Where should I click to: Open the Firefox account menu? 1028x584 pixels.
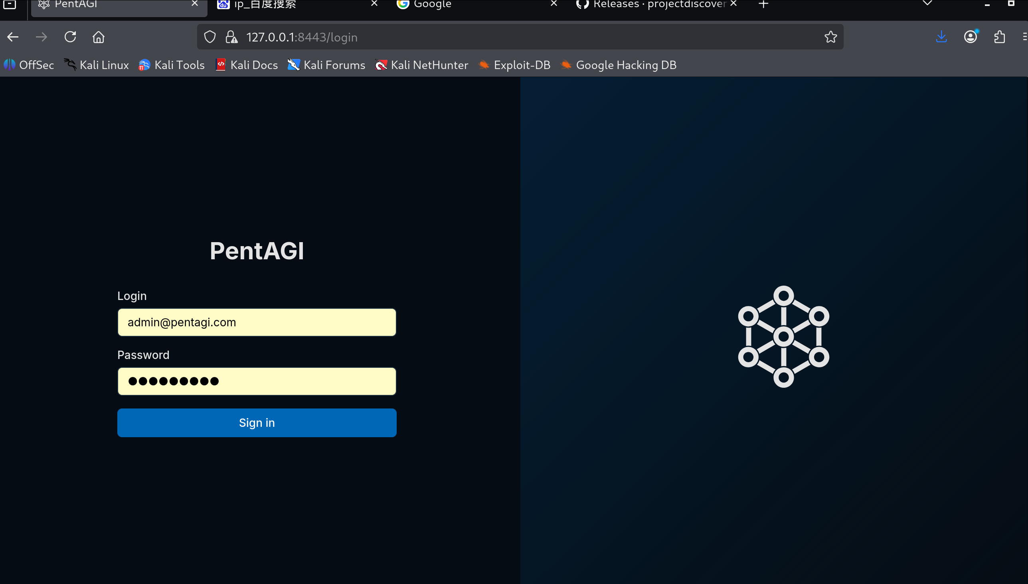tap(971, 37)
